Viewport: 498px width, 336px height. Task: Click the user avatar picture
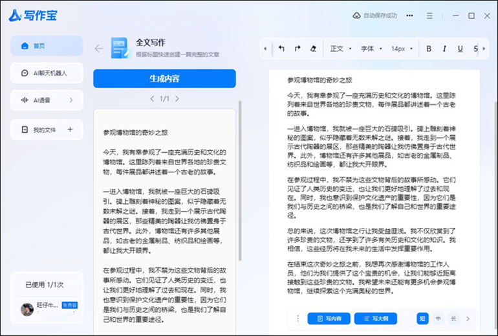pos(27,309)
